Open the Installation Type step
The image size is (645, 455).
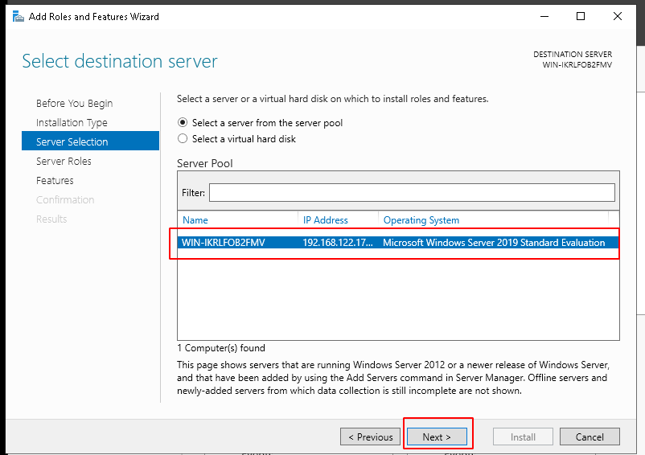point(72,122)
